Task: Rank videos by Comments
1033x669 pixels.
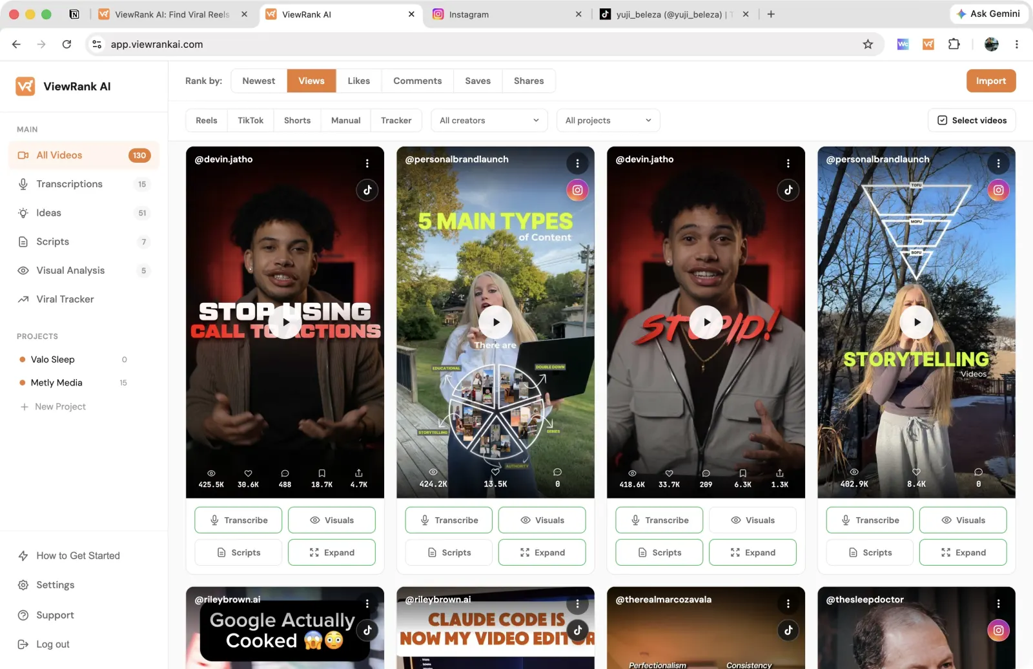Action: pos(418,81)
